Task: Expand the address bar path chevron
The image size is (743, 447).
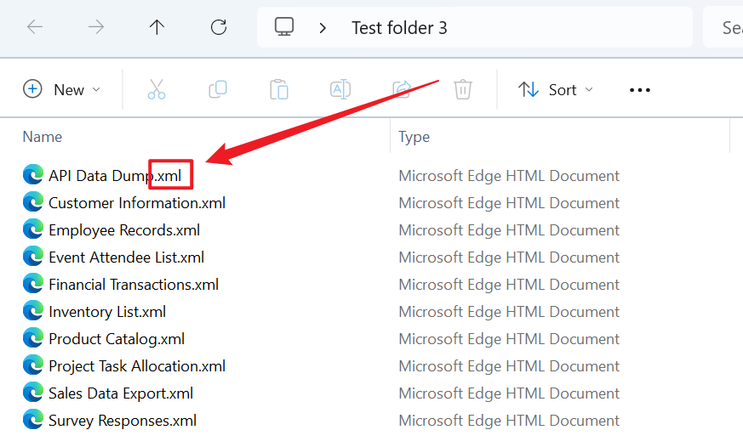Action: tap(323, 28)
